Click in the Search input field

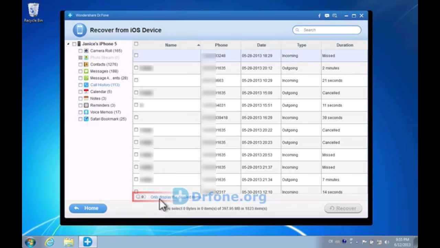click(327, 30)
